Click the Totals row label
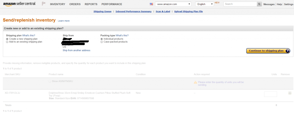 click(8, 105)
